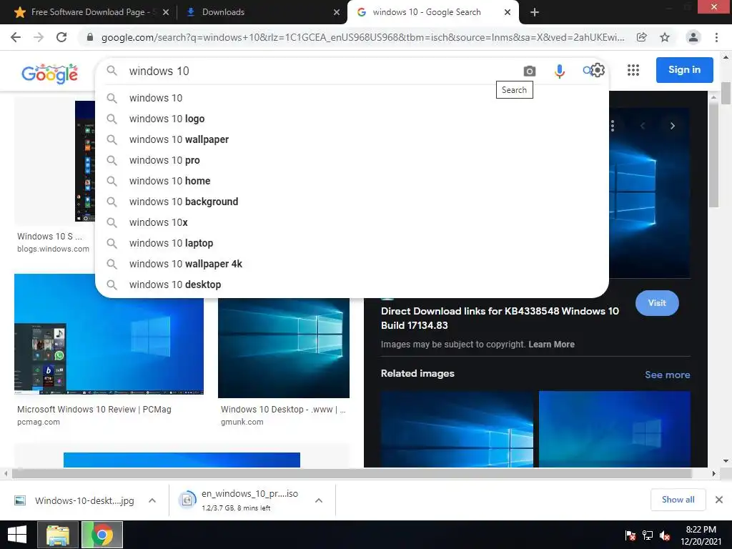Screen dimensions: 732x549
Task: Go to next image in preview panel
Action: 672,126
